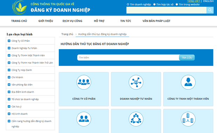This screenshot has height=133, width=217.
Task: Expand plus icon beside Doanh Nghiệp Tư Nhân
Action: (9, 48)
